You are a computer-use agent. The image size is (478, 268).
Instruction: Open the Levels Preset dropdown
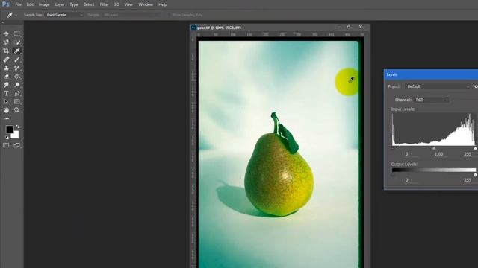(x=438, y=86)
